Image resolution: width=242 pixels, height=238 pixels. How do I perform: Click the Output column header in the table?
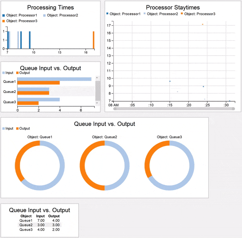[x=54, y=216]
